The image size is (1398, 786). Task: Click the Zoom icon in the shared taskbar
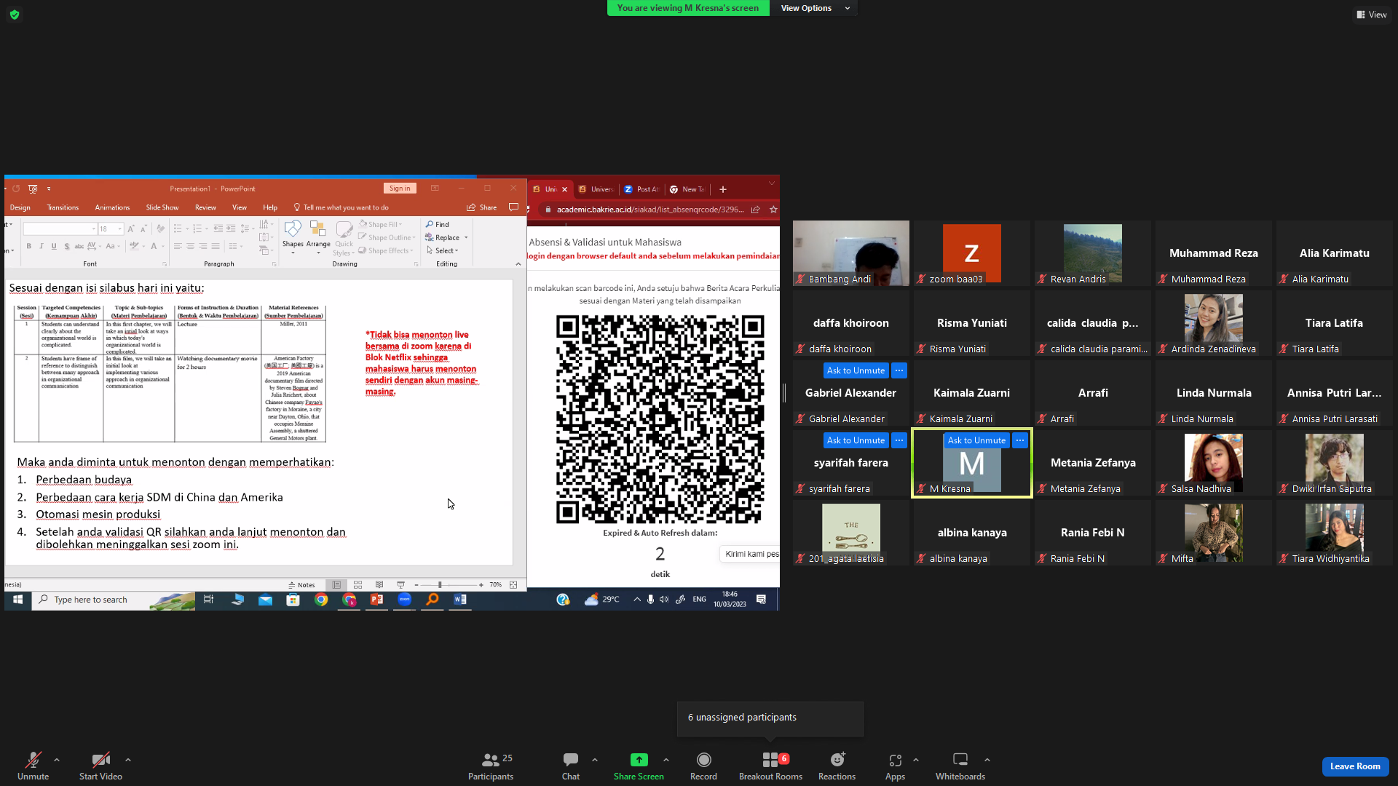[404, 600]
